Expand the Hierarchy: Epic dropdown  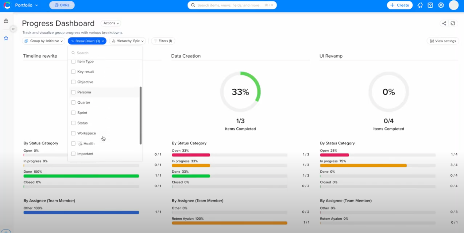(x=128, y=41)
